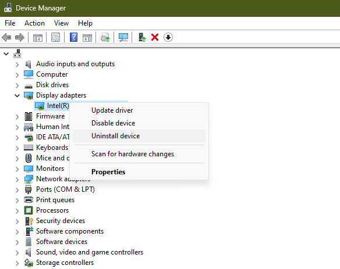Expand the Firmware category
Screen dimensions: 340x269
pos(17,117)
